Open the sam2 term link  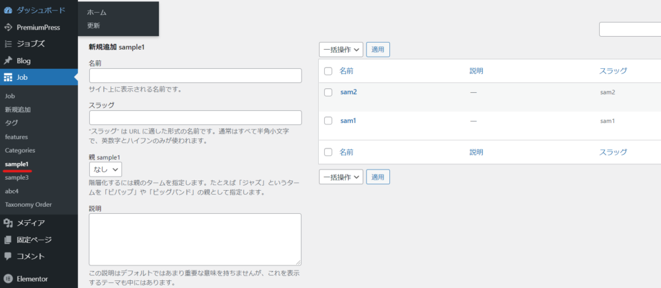(x=349, y=92)
